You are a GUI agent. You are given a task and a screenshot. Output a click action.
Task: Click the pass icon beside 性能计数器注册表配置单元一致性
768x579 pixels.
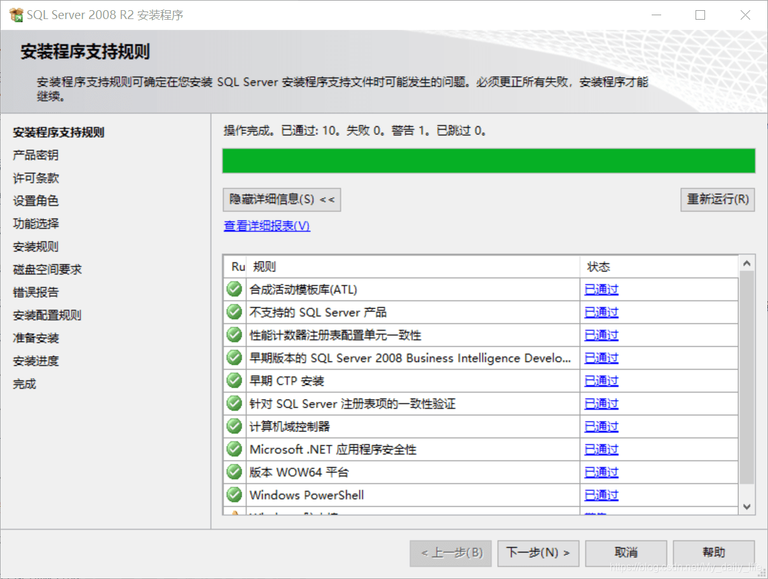coord(235,335)
